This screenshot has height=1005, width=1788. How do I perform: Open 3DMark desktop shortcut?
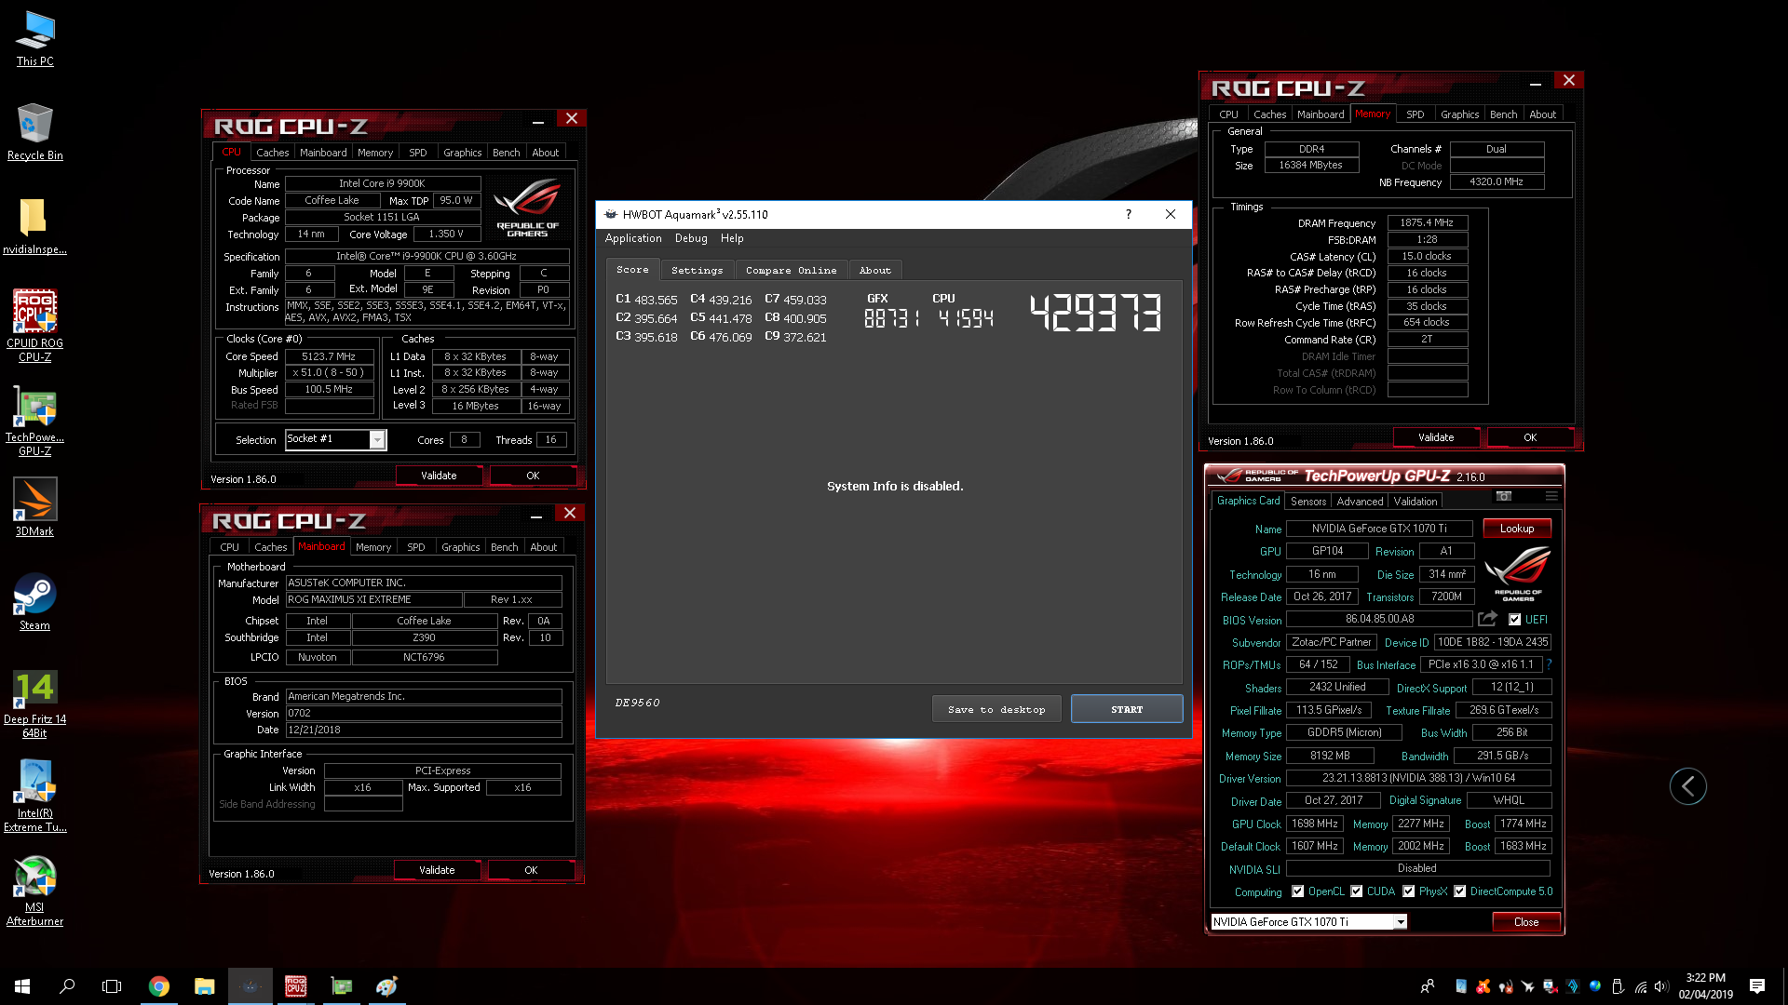pos(35,507)
